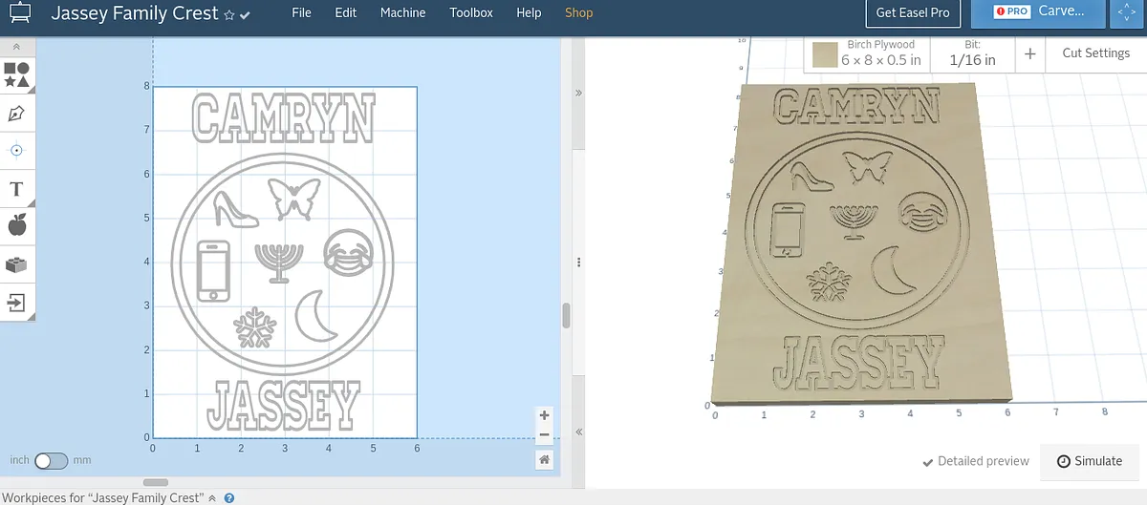1147x505 pixels.
Task: Open the Toolbox menu
Action: pos(471,13)
